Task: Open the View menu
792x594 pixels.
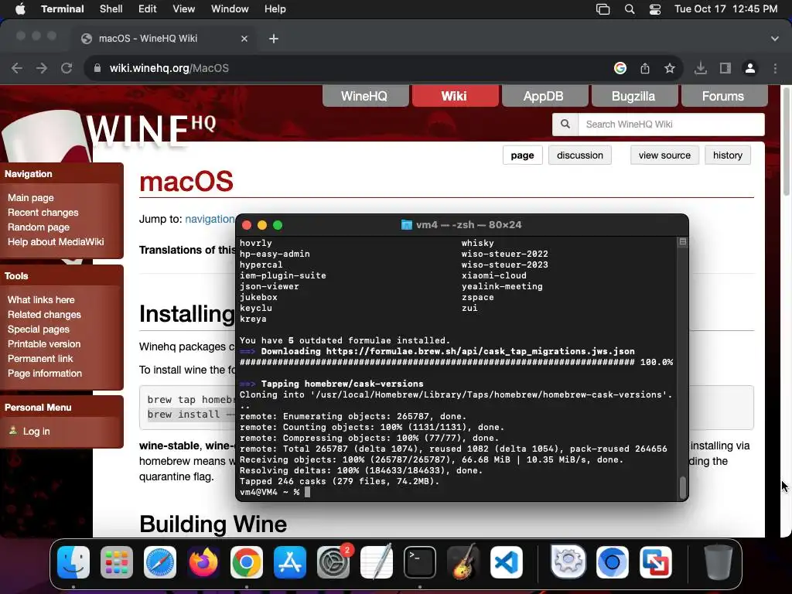Action: [184, 9]
